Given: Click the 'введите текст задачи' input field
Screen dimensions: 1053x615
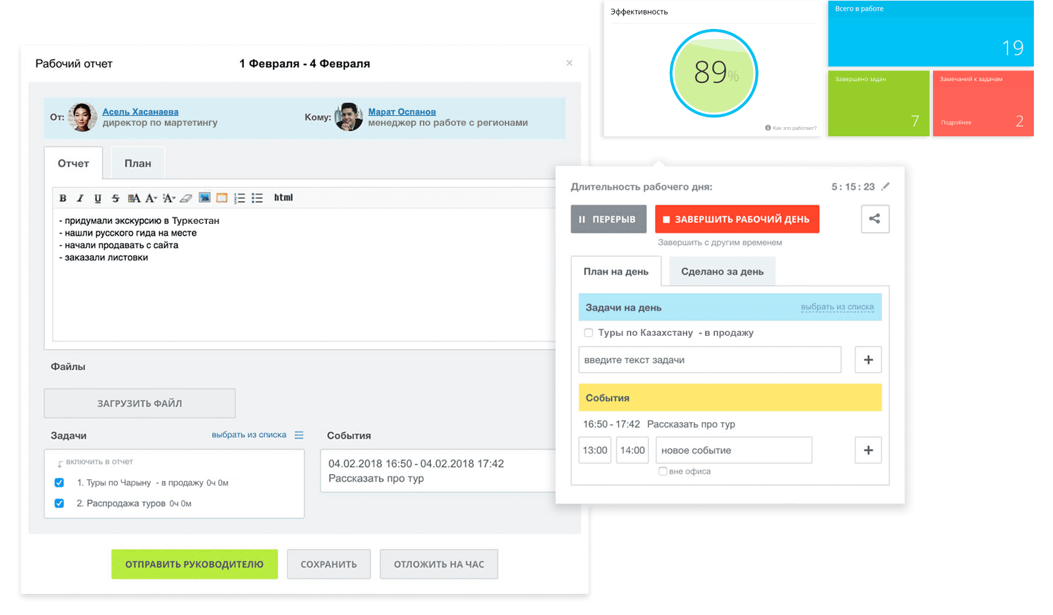Looking at the screenshot, I should (710, 360).
